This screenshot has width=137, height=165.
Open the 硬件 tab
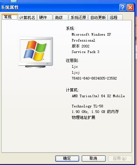tap(45, 17)
